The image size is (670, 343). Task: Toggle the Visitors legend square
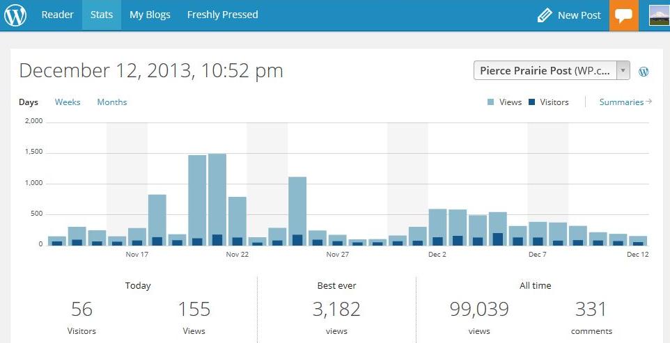pyautogui.click(x=531, y=102)
